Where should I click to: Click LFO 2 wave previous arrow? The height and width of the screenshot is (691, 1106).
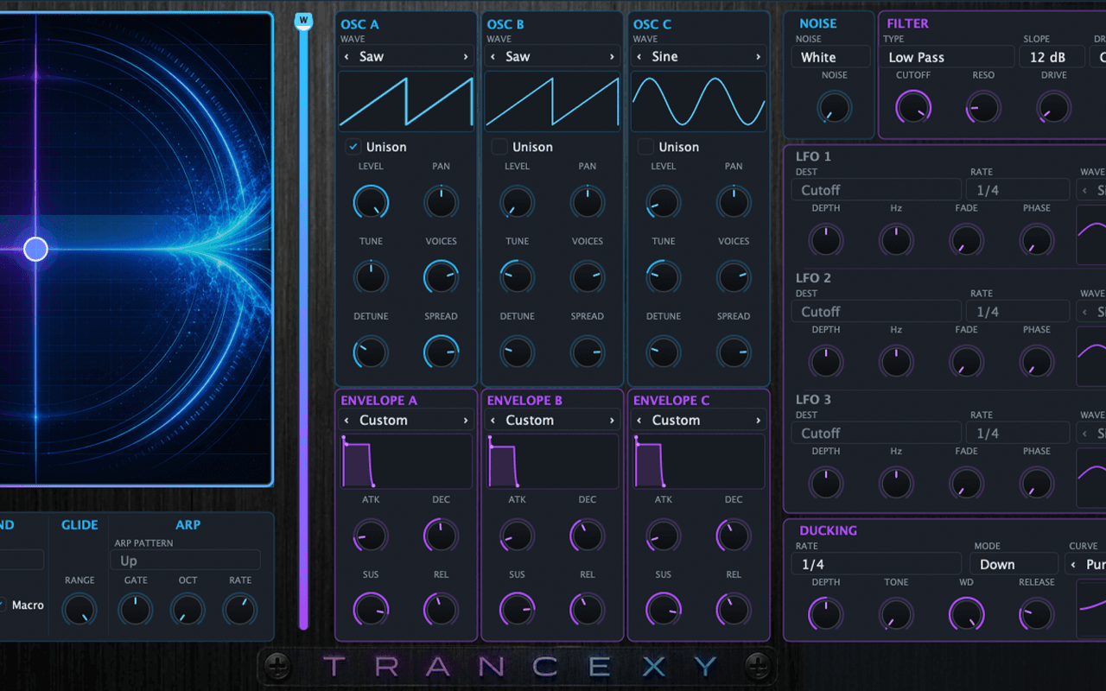click(1084, 312)
